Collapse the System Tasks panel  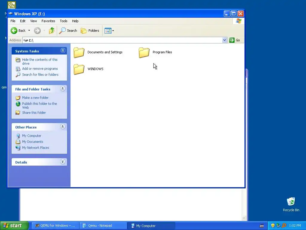pos(63,51)
